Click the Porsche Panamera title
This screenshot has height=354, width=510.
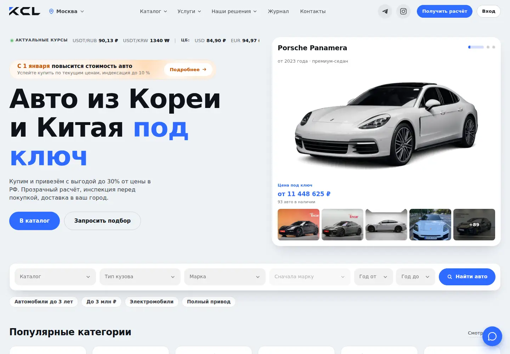(x=312, y=48)
